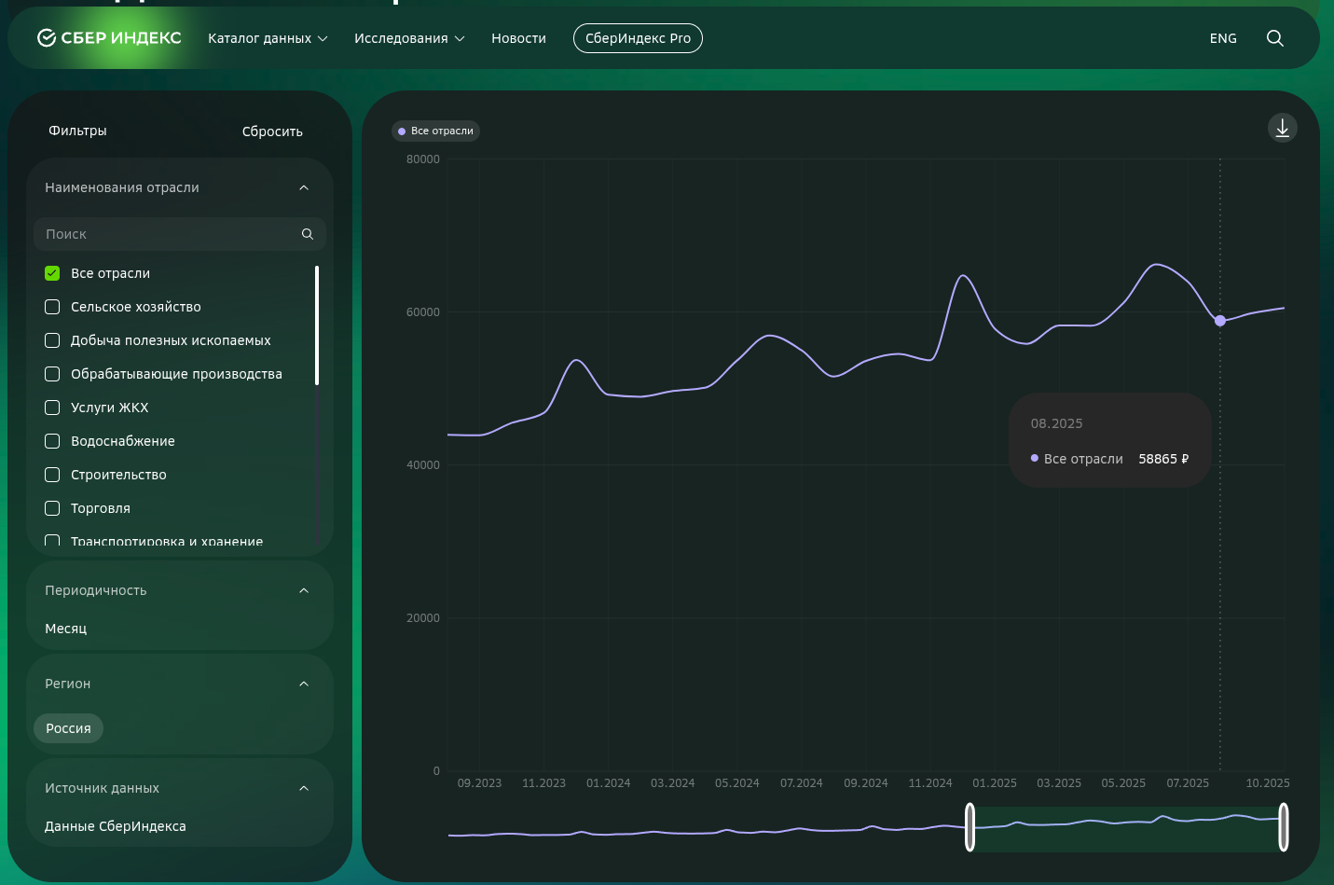The image size is (1334, 885).
Task: Download the chart data
Action: (1282, 128)
